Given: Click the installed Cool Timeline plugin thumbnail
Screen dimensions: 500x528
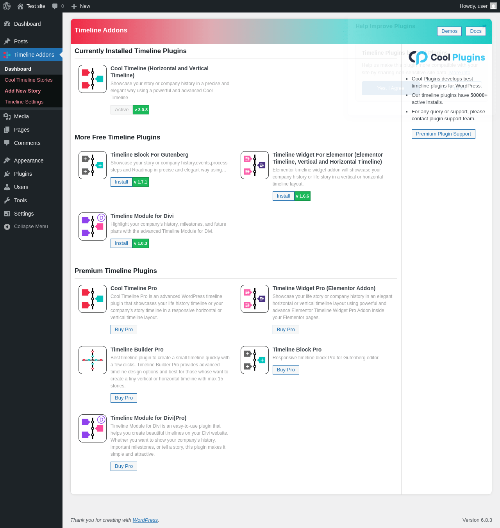Looking at the screenshot, I should [x=93, y=79].
